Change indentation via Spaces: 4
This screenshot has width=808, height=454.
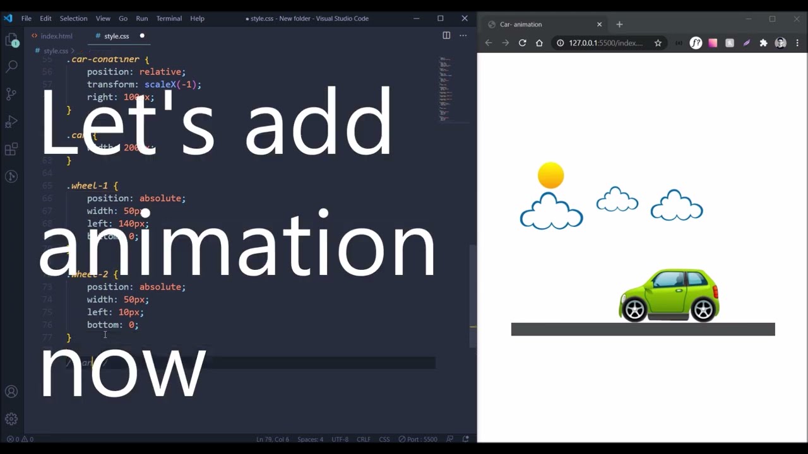tap(310, 439)
